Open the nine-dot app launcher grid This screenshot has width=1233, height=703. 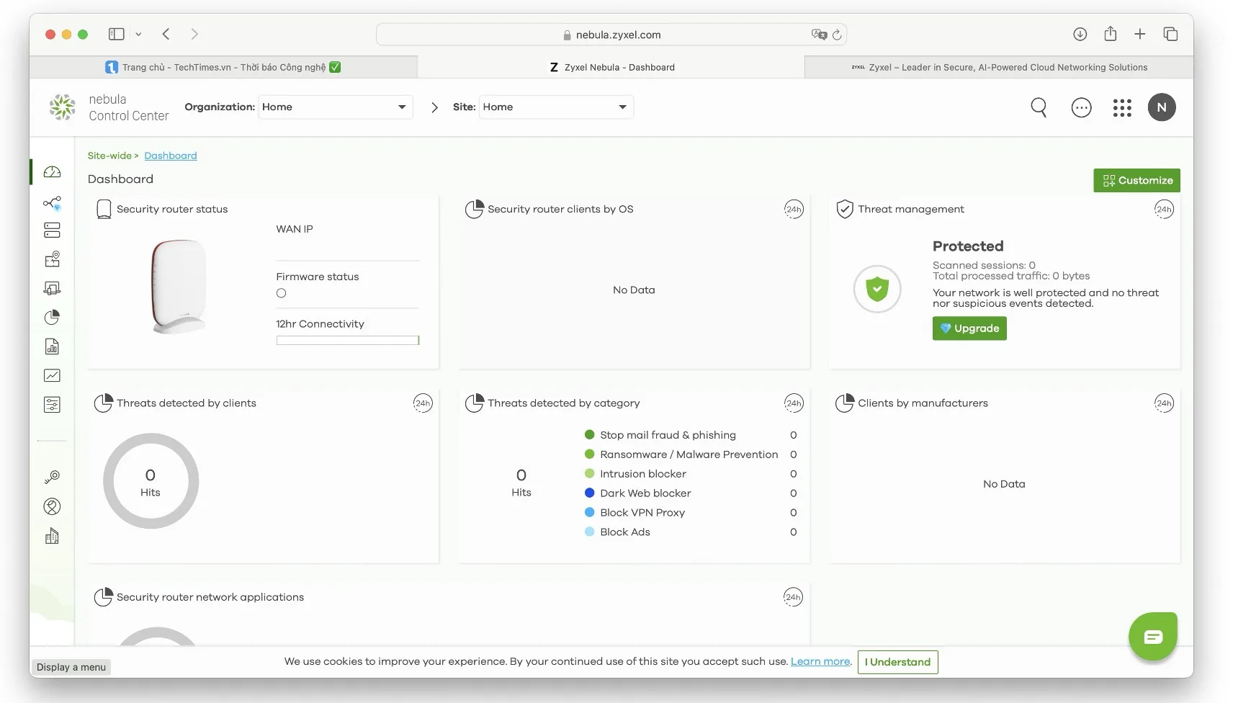pyautogui.click(x=1122, y=107)
